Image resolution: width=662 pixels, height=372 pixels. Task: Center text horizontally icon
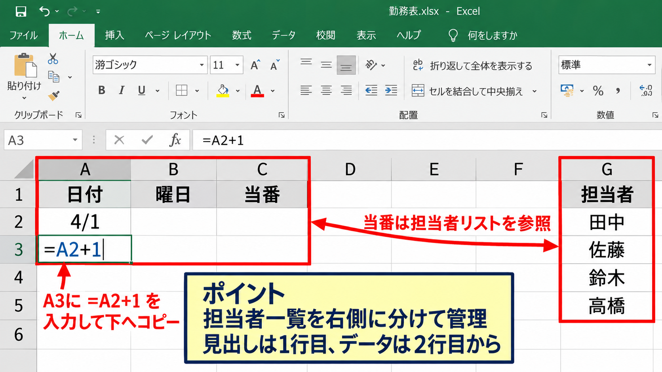click(x=326, y=91)
